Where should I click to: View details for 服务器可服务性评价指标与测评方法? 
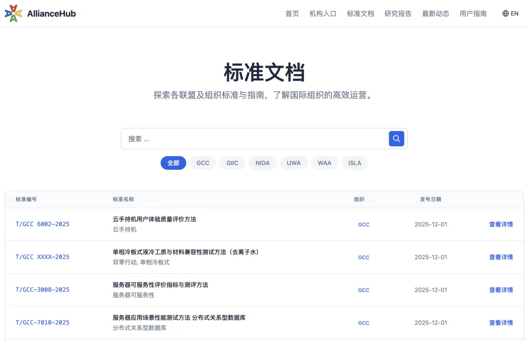tap(501, 290)
